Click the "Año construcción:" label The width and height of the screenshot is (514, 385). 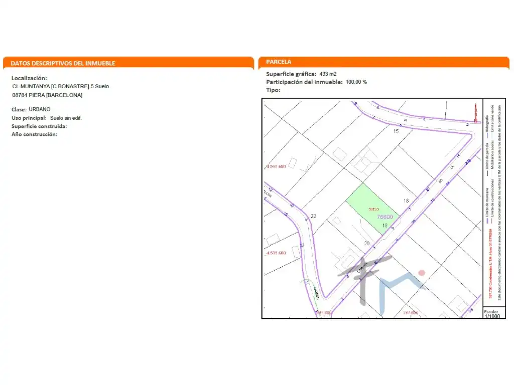tap(34, 134)
